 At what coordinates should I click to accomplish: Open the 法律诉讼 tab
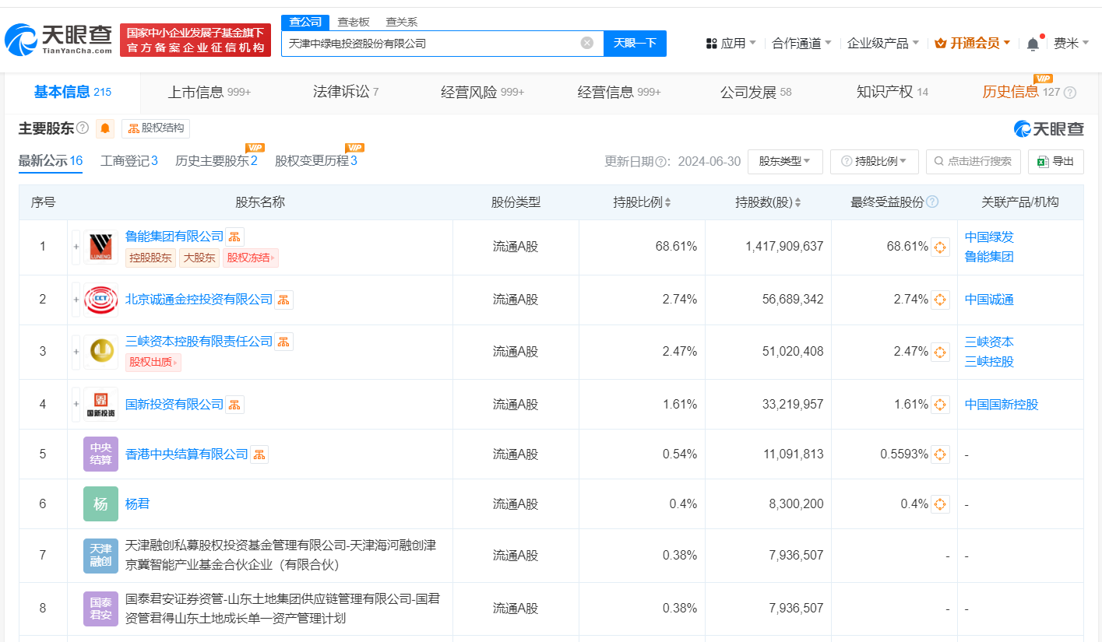[x=340, y=91]
